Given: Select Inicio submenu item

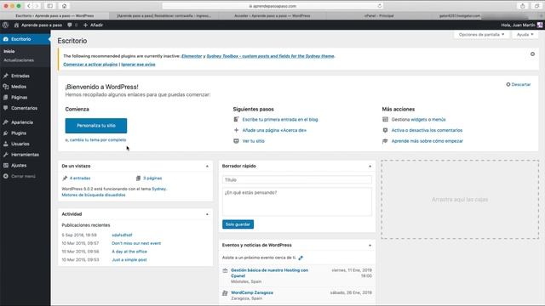Looking at the screenshot, I should (x=9, y=51).
